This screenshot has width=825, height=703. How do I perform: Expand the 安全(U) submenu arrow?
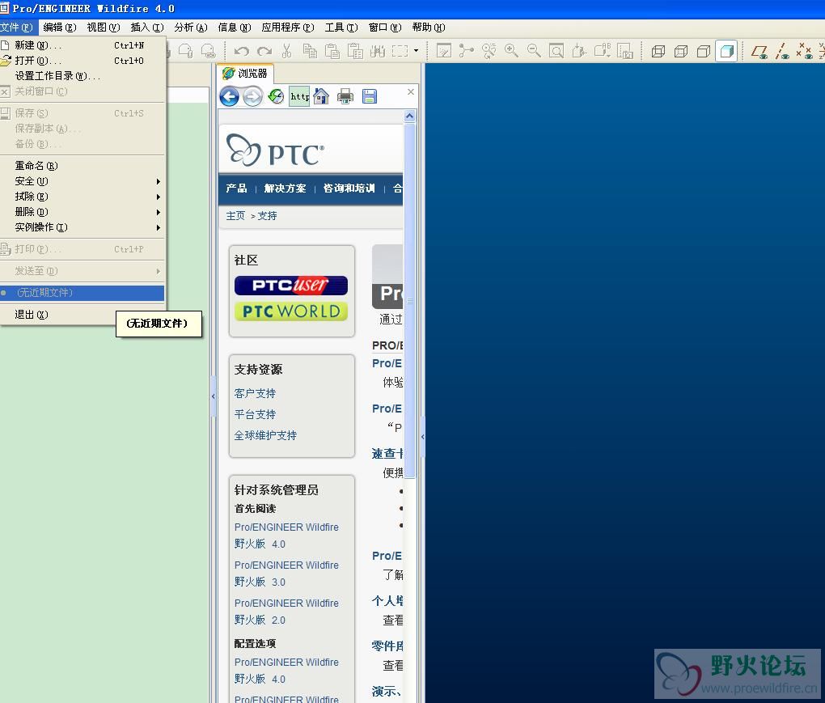click(x=158, y=181)
